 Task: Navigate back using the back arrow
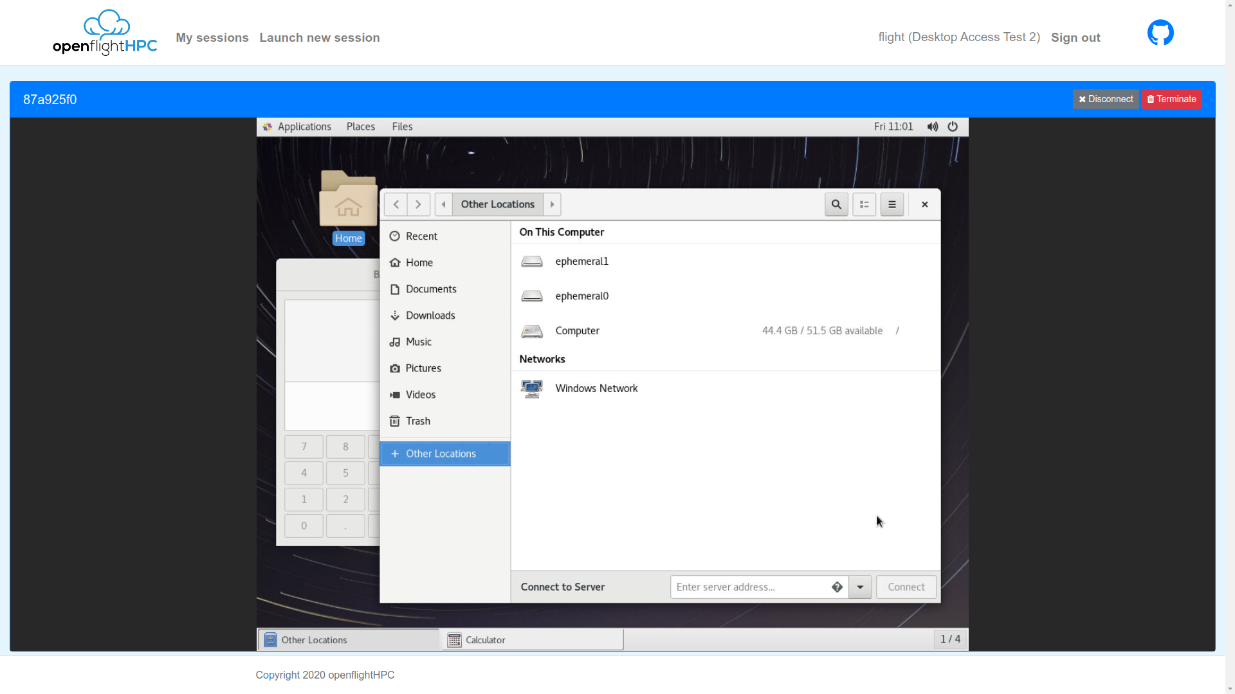tap(396, 204)
